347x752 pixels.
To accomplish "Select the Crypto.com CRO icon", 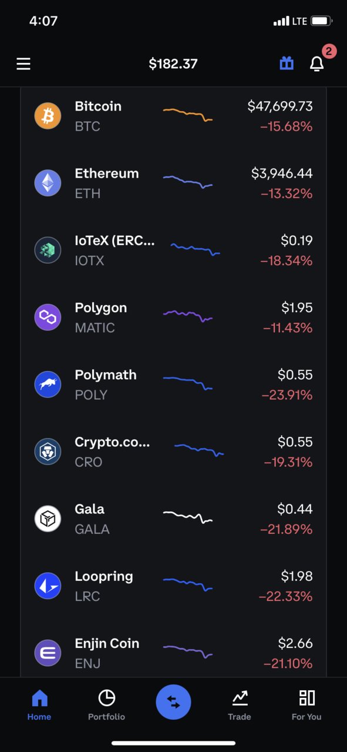I will click(48, 452).
